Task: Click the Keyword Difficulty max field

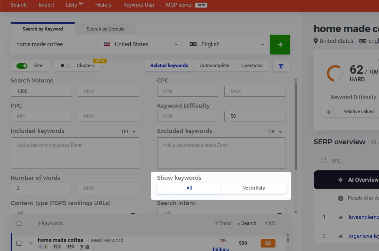Action: tap(255, 116)
